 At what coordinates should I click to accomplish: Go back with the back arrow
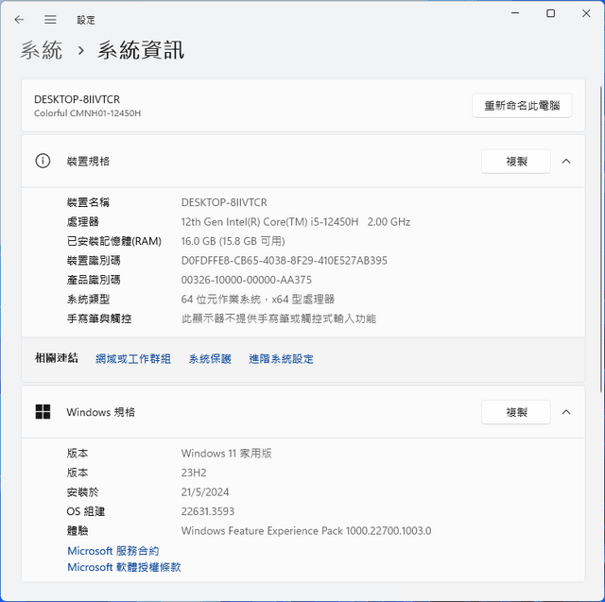click(19, 19)
